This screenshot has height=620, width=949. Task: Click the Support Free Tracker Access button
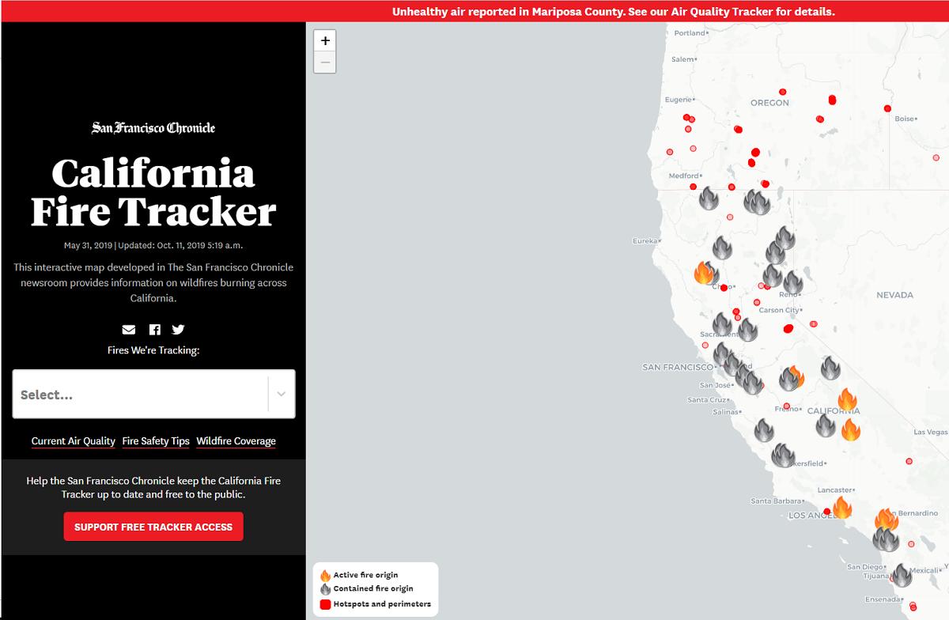tap(153, 527)
